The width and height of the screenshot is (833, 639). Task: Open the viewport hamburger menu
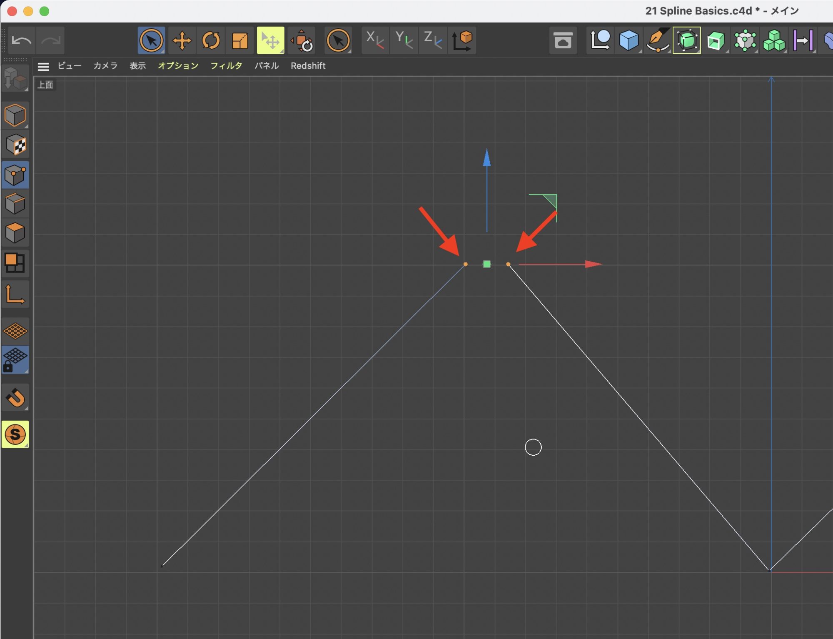[43, 66]
